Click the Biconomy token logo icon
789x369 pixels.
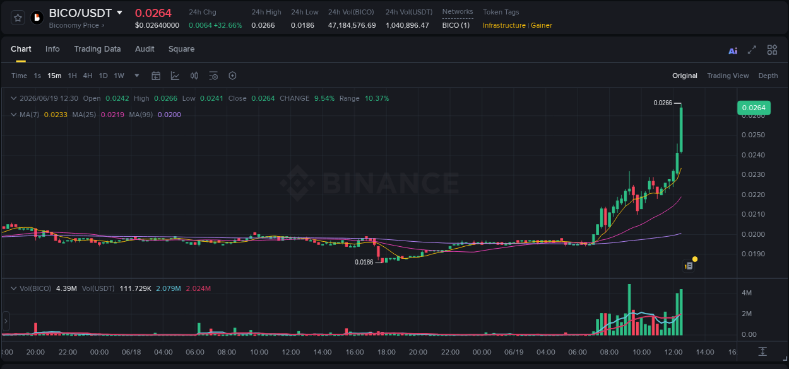(x=37, y=18)
